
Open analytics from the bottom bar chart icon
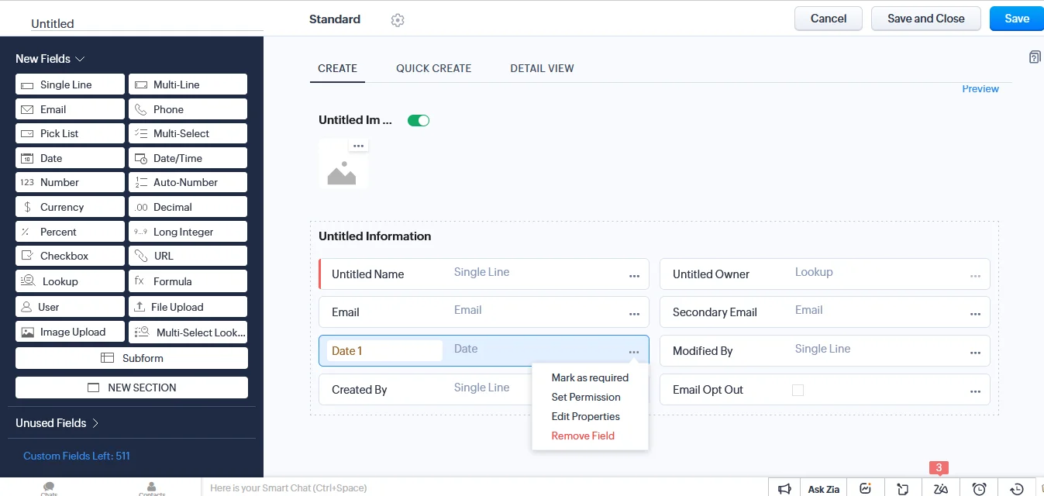pos(866,487)
